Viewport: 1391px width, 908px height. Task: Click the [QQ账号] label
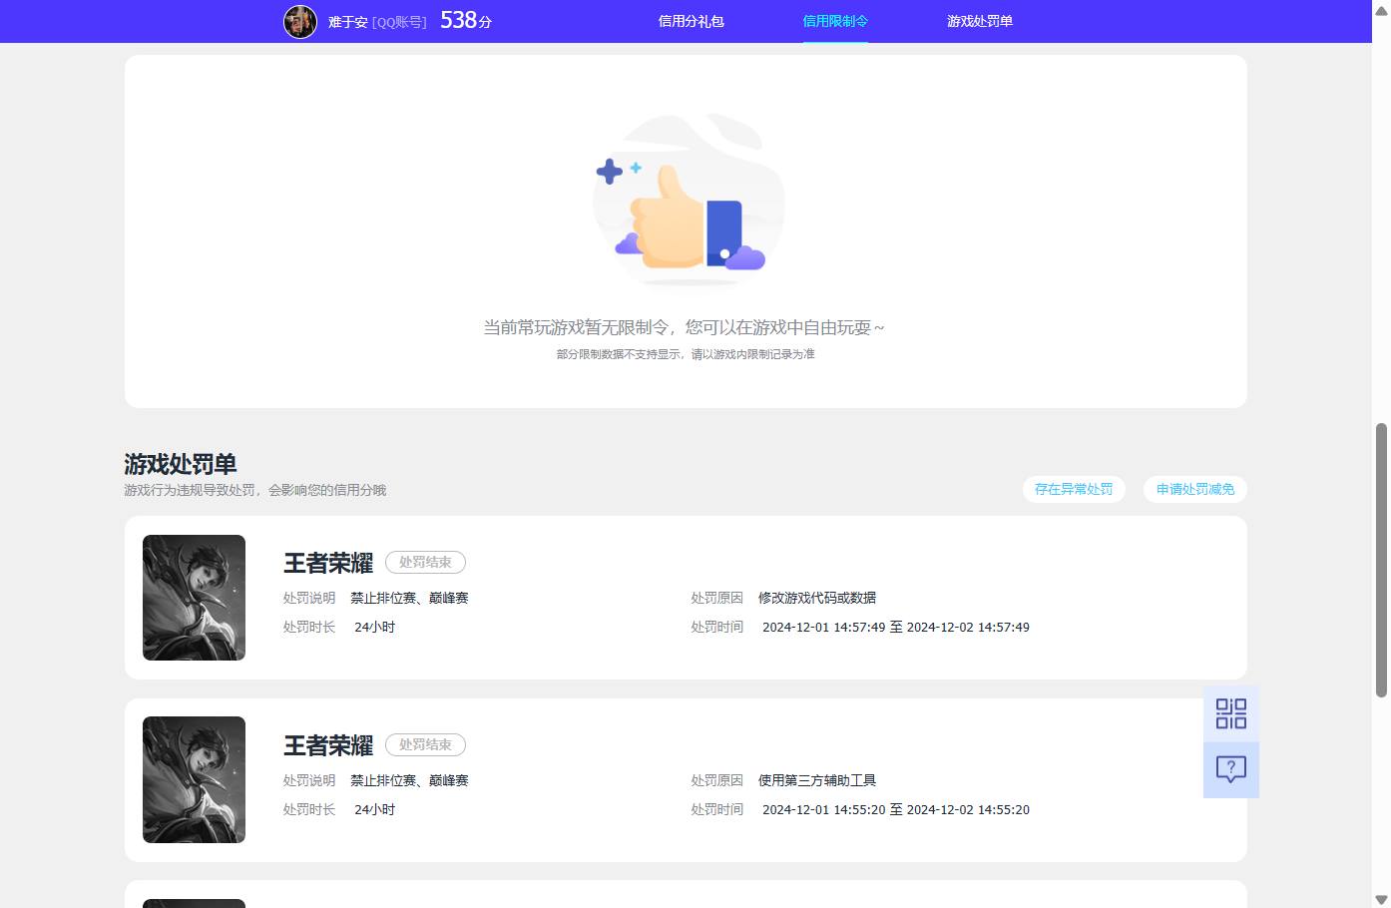[399, 21]
